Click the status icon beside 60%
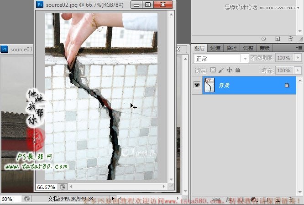Viewport: 304px width, 205px height. click(27, 199)
